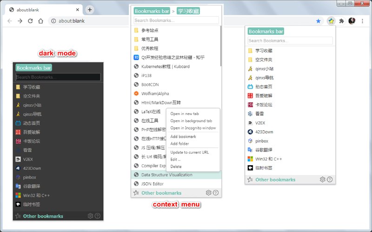Click the bookmark star in address bar
The width and height of the screenshot is (372, 232).
319,21
